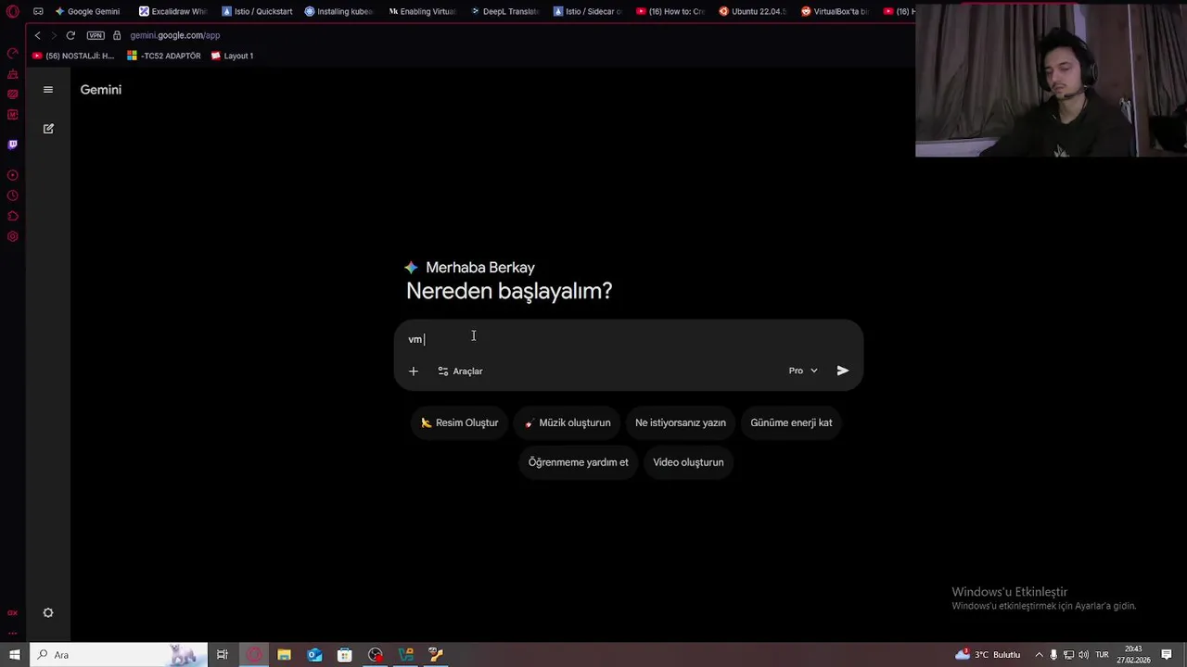Open the OBS Studio taskbar icon

[x=376, y=655]
